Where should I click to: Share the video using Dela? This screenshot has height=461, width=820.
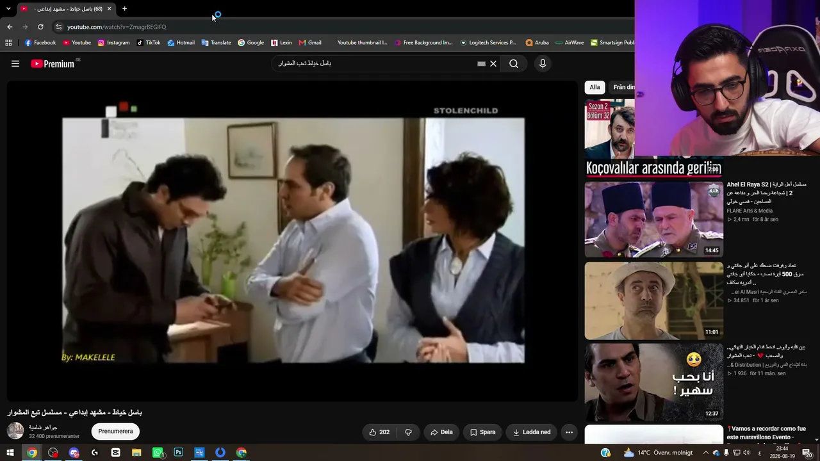pos(441,432)
